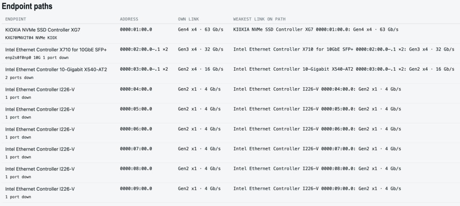Click address 0000:09:00.0
This screenshot has width=460, height=206.
(x=136, y=189)
